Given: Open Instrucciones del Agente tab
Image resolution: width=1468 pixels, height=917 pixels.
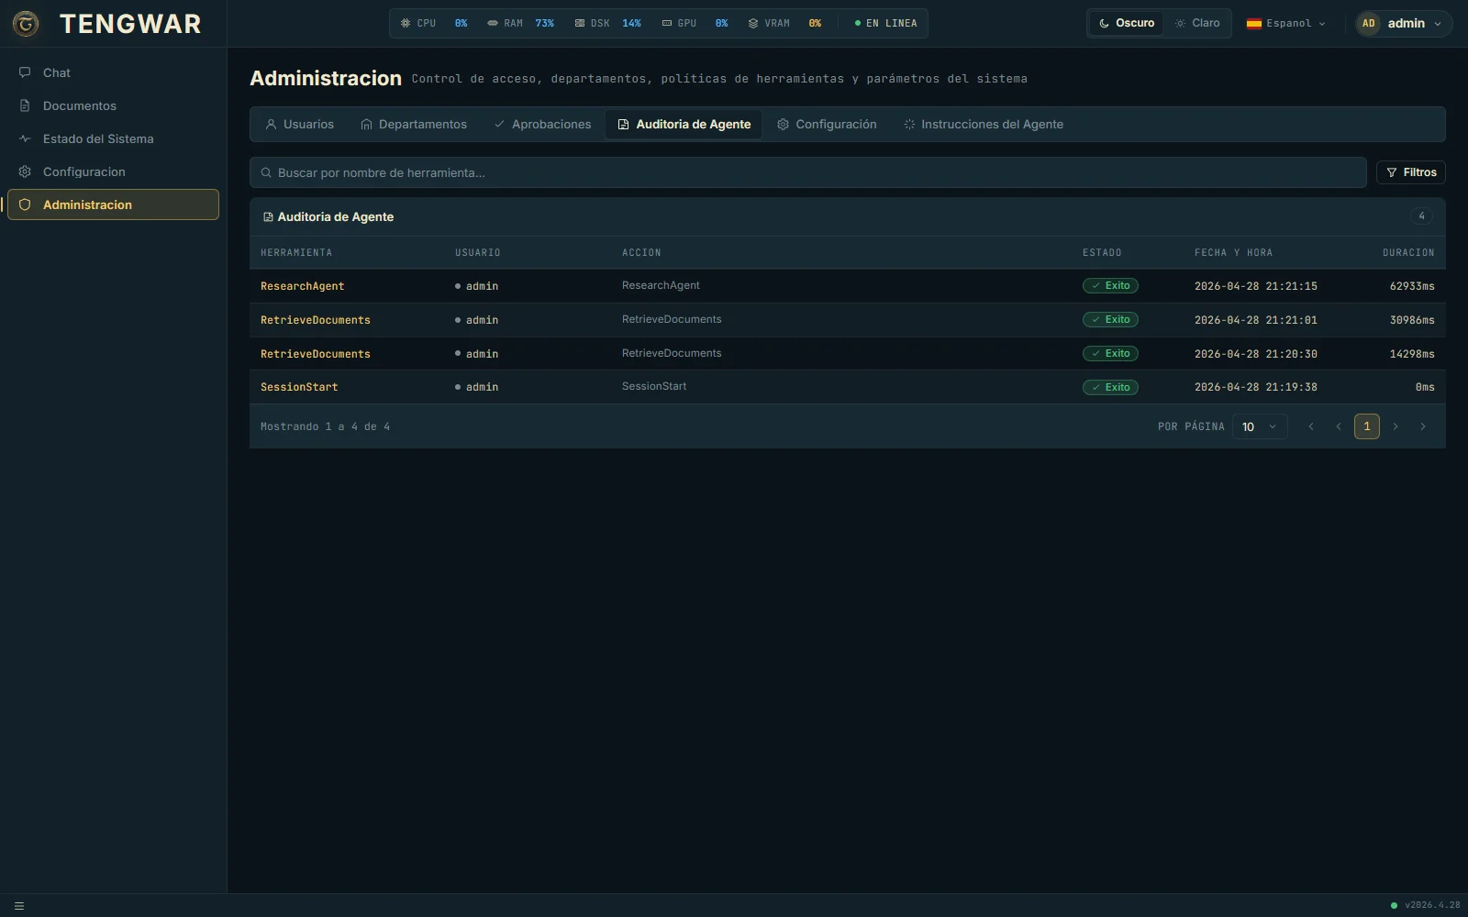Looking at the screenshot, I should click(x=984, y=124).
